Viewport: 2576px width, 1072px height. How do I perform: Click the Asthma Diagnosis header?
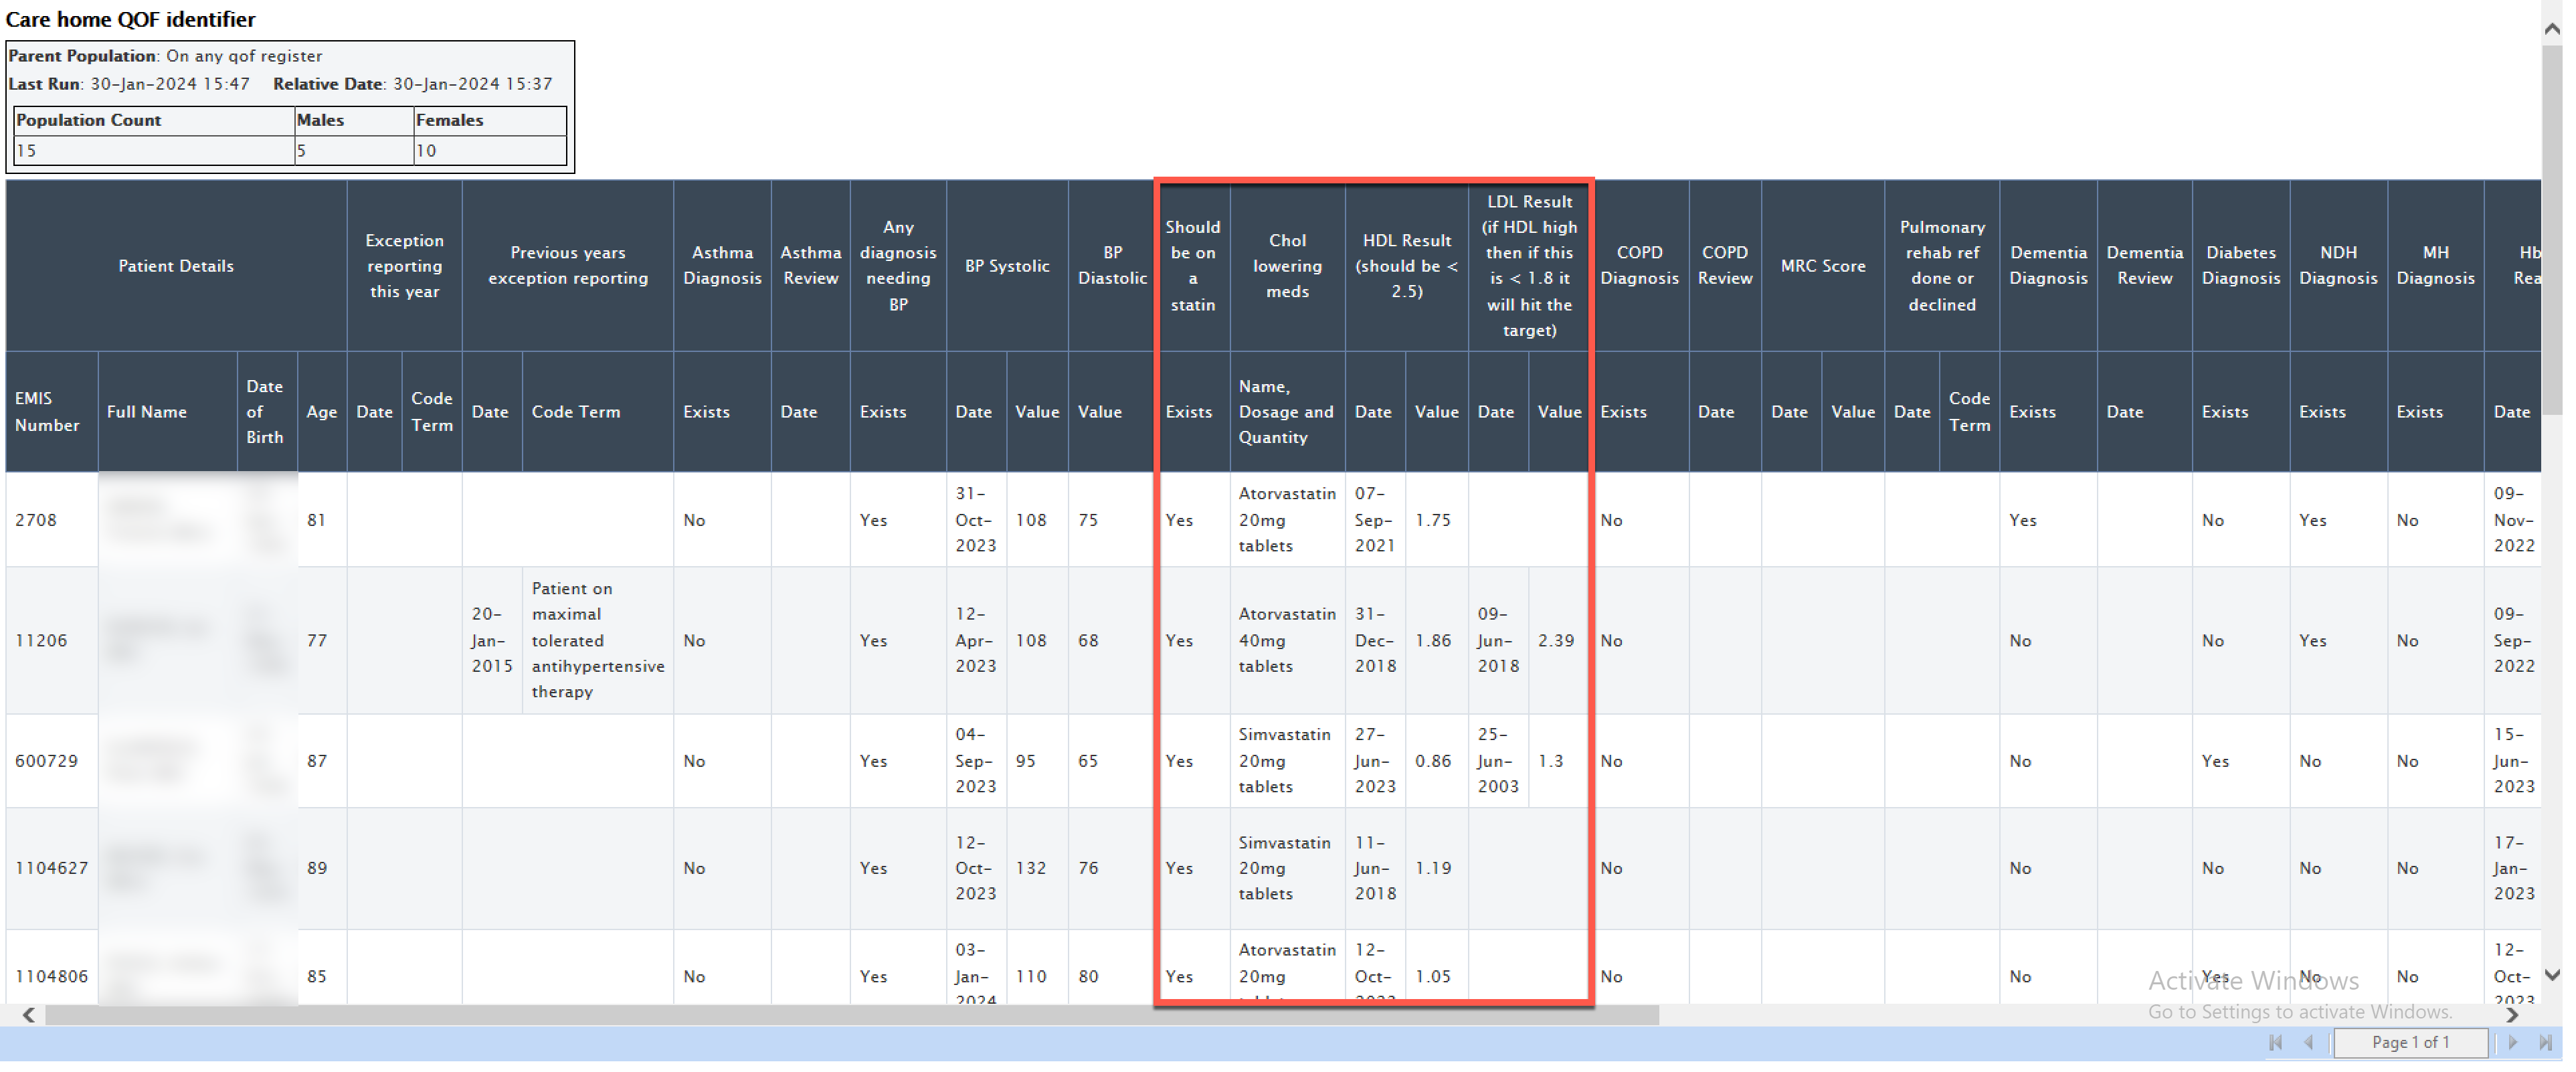point(722,266)
